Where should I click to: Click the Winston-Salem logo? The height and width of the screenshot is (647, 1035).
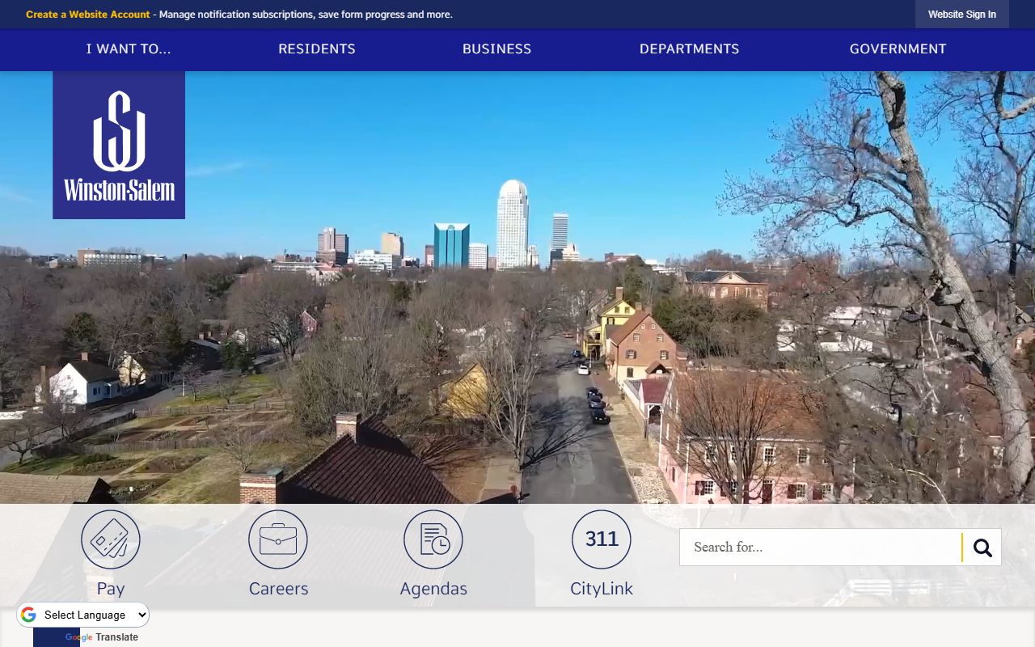click(x=119, y=145)
